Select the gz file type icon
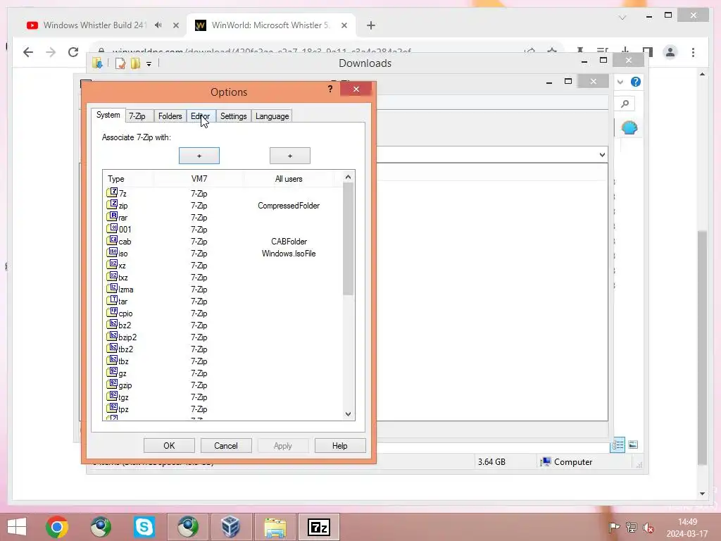 (112, 372)
